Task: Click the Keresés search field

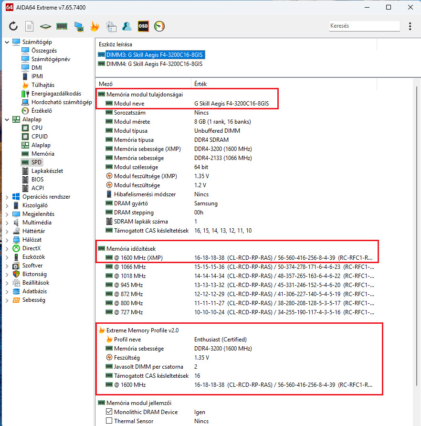Action: 364,26
